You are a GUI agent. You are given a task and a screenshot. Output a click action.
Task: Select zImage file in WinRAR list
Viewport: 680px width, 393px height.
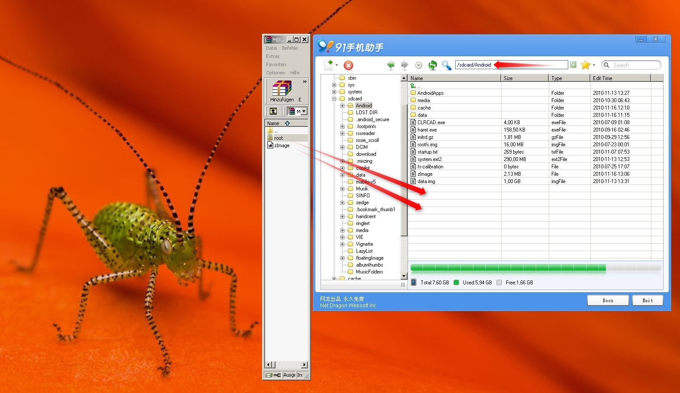279,145
